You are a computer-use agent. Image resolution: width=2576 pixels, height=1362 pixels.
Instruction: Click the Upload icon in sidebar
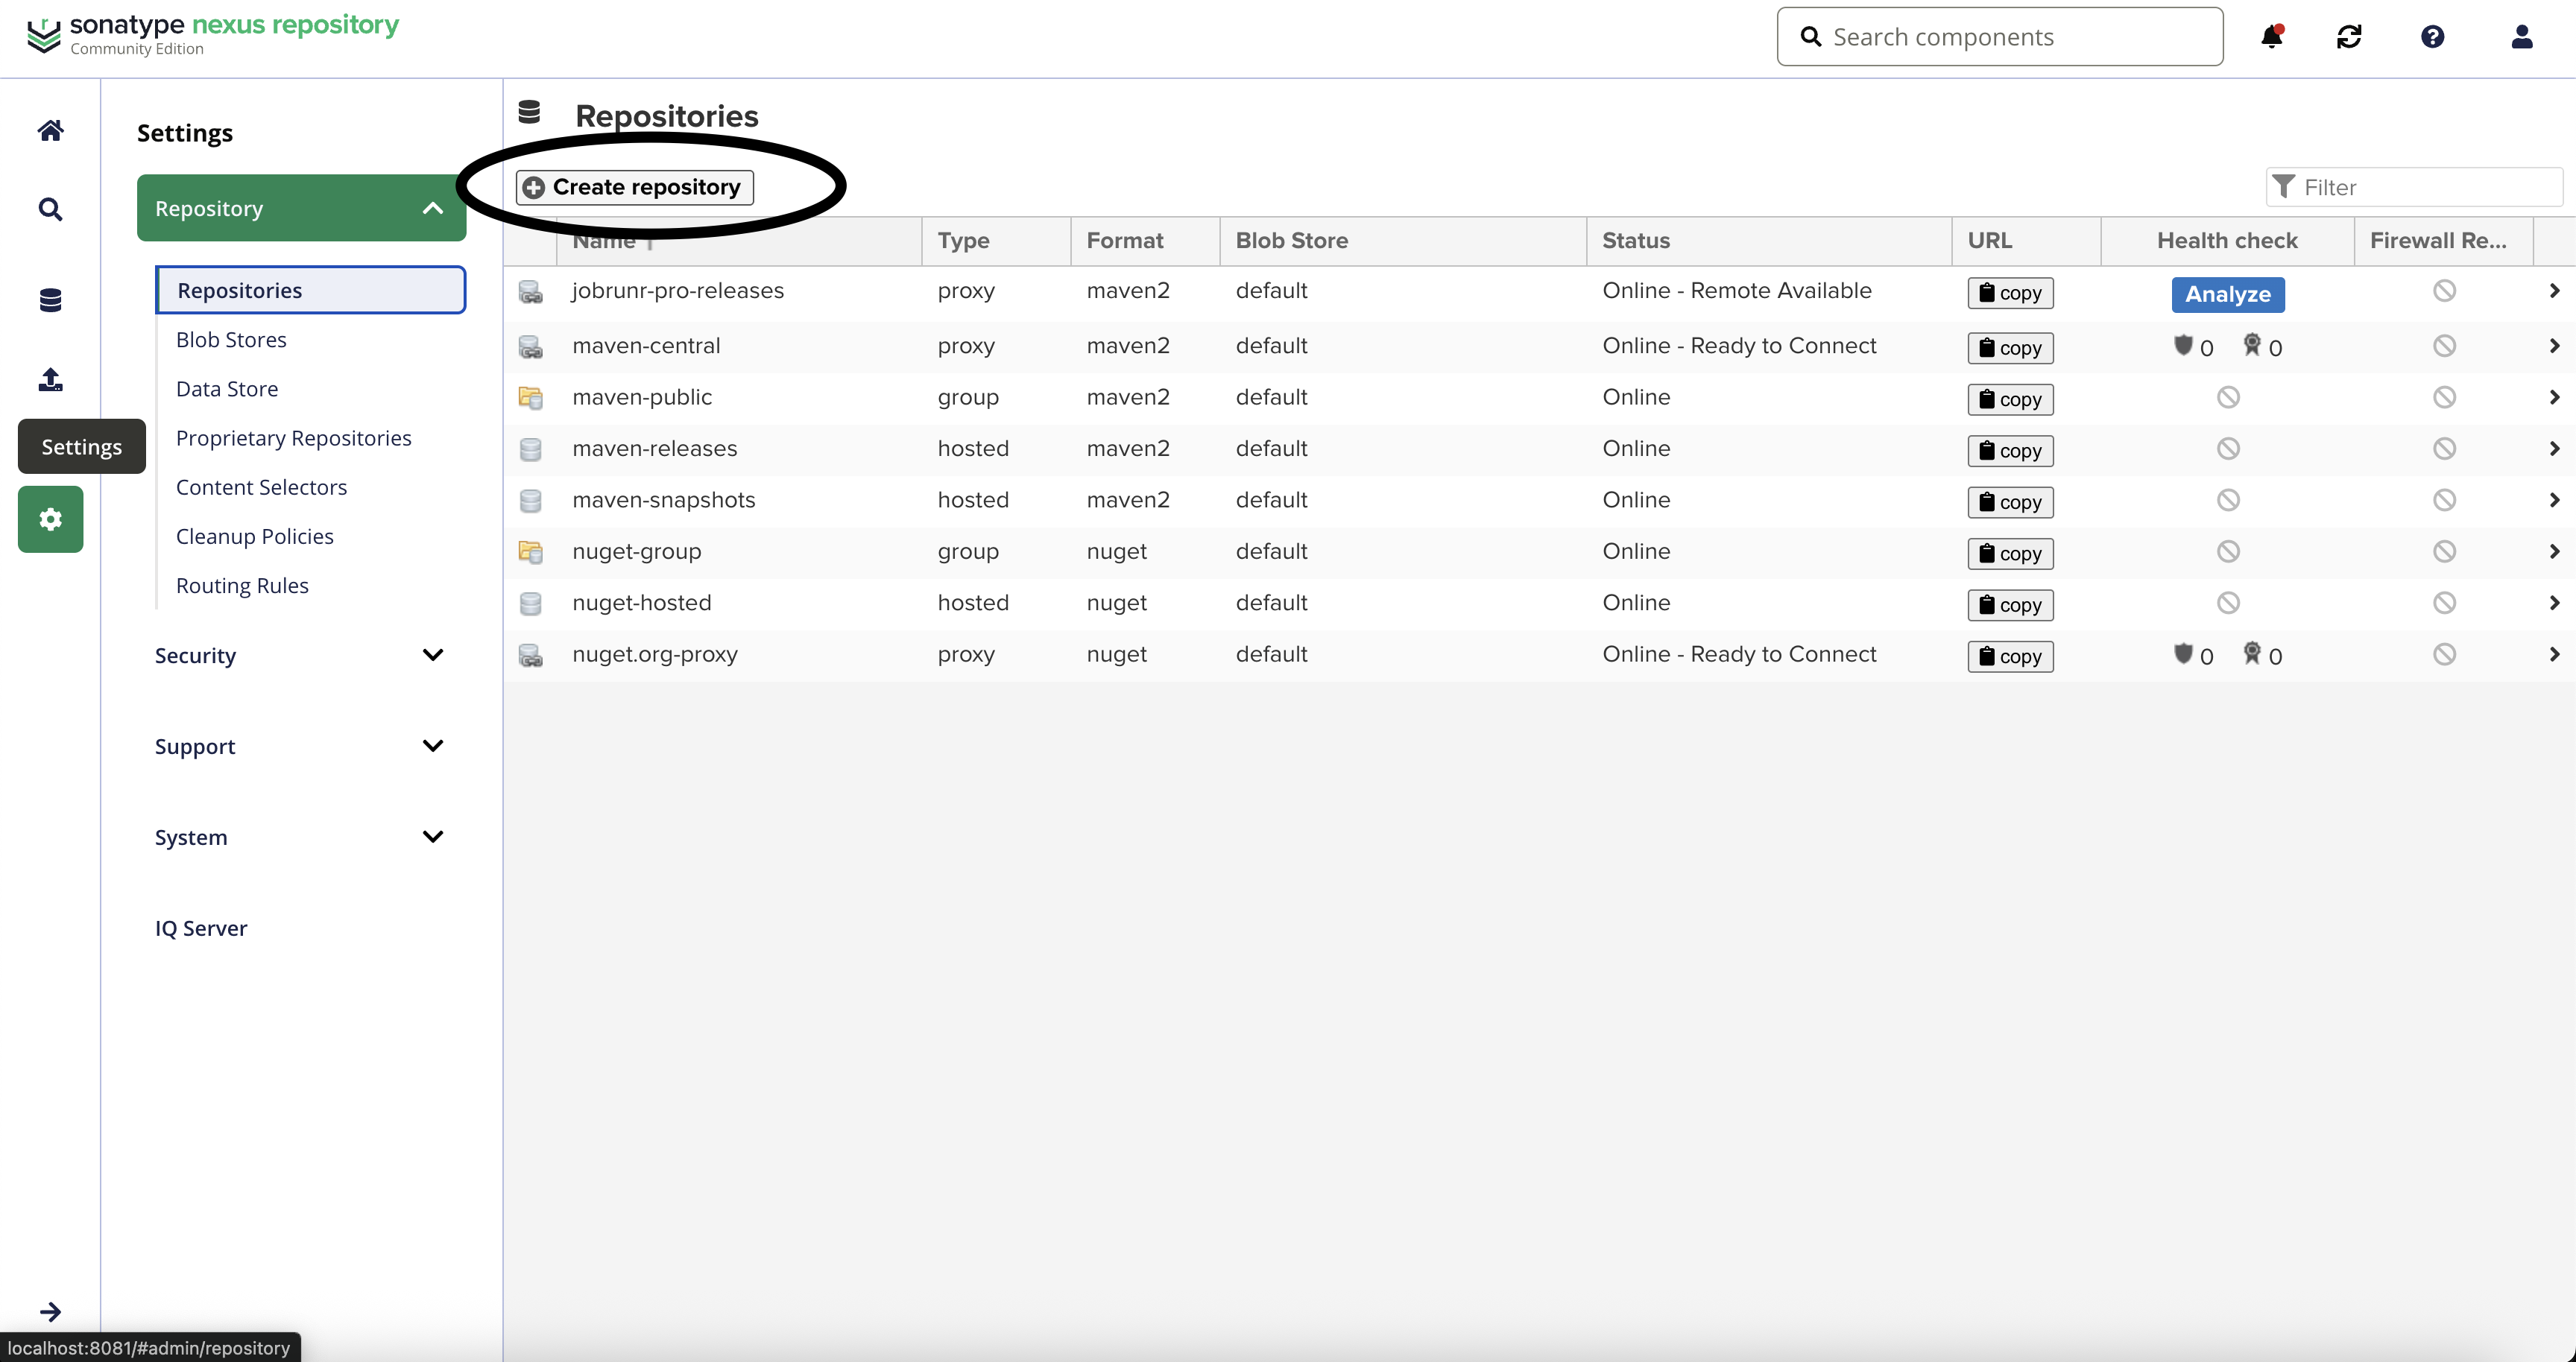[50, 380]
